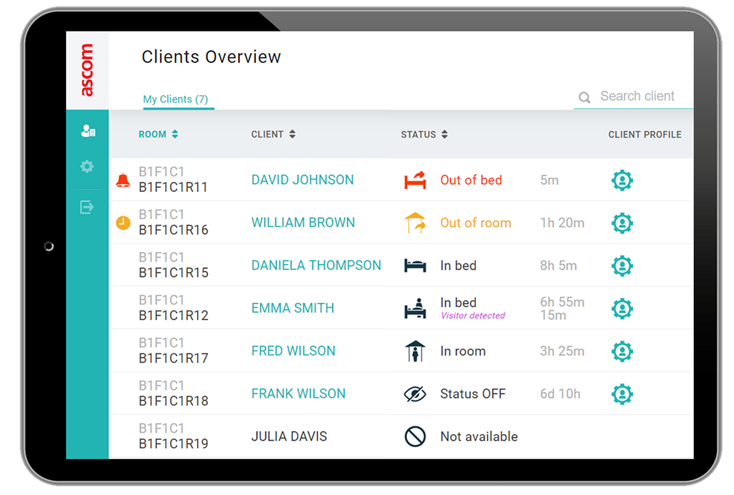
Task: Click the logout icon in sidebar
Action: pyautogui.click(x=87, y=207)
